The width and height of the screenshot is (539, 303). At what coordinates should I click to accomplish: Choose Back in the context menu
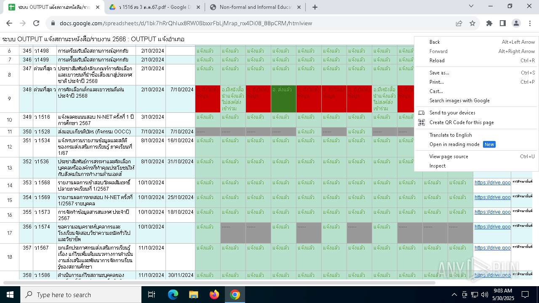[x=476, y=42]
